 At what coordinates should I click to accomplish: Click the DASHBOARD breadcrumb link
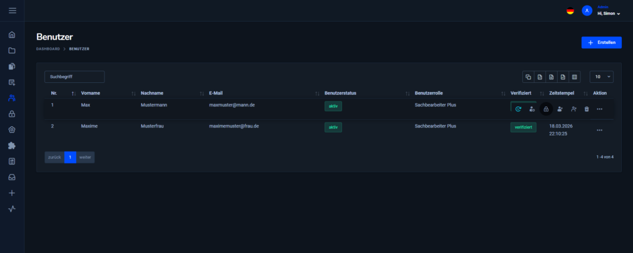48,49
